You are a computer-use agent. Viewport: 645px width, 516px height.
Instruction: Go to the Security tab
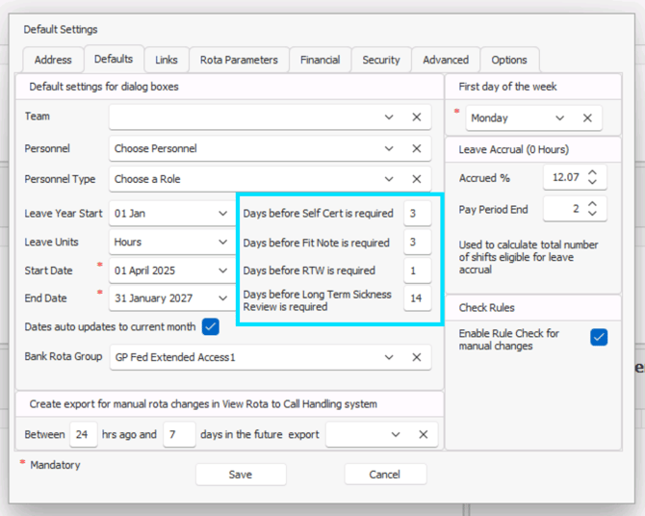click(x=381, y=60)
